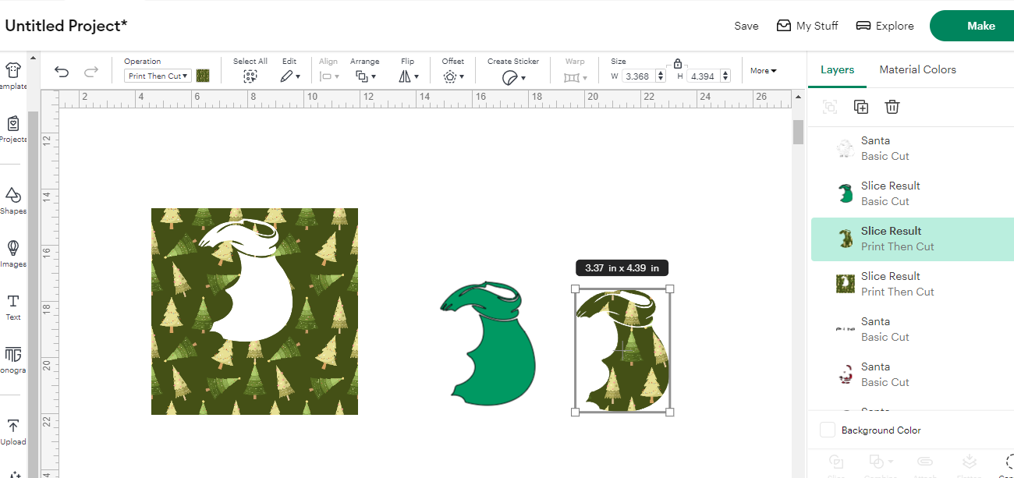This screenshot has width=1014, height=478.
Task: Click the width value input field
Action: click(x=639, y=76)
